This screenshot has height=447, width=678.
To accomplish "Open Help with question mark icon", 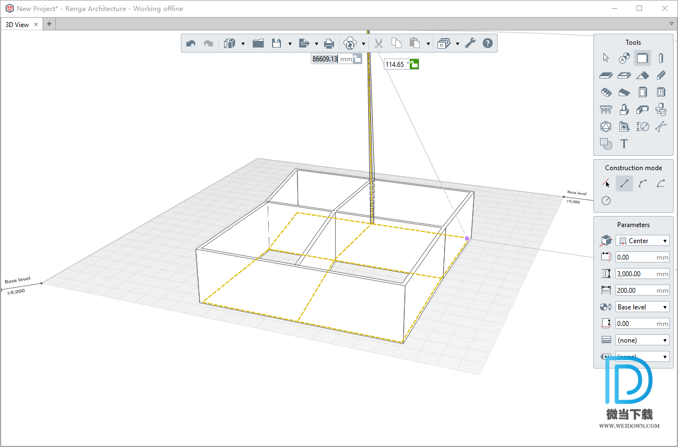I will coord(488,43).
